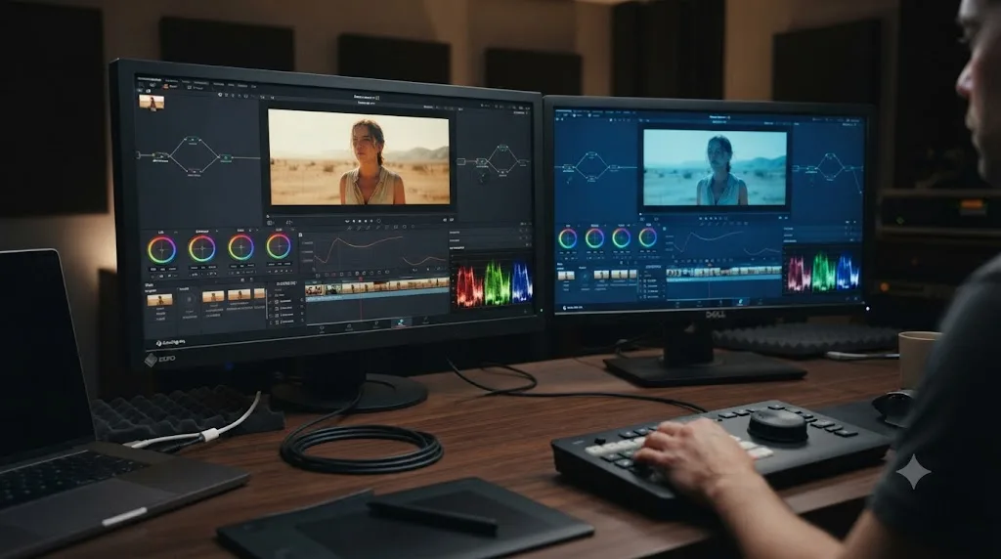Screen dimensions: 1001x559
Task: Select first clip thumbnail at bottom-left of left monitor
Action: point(159,299)
